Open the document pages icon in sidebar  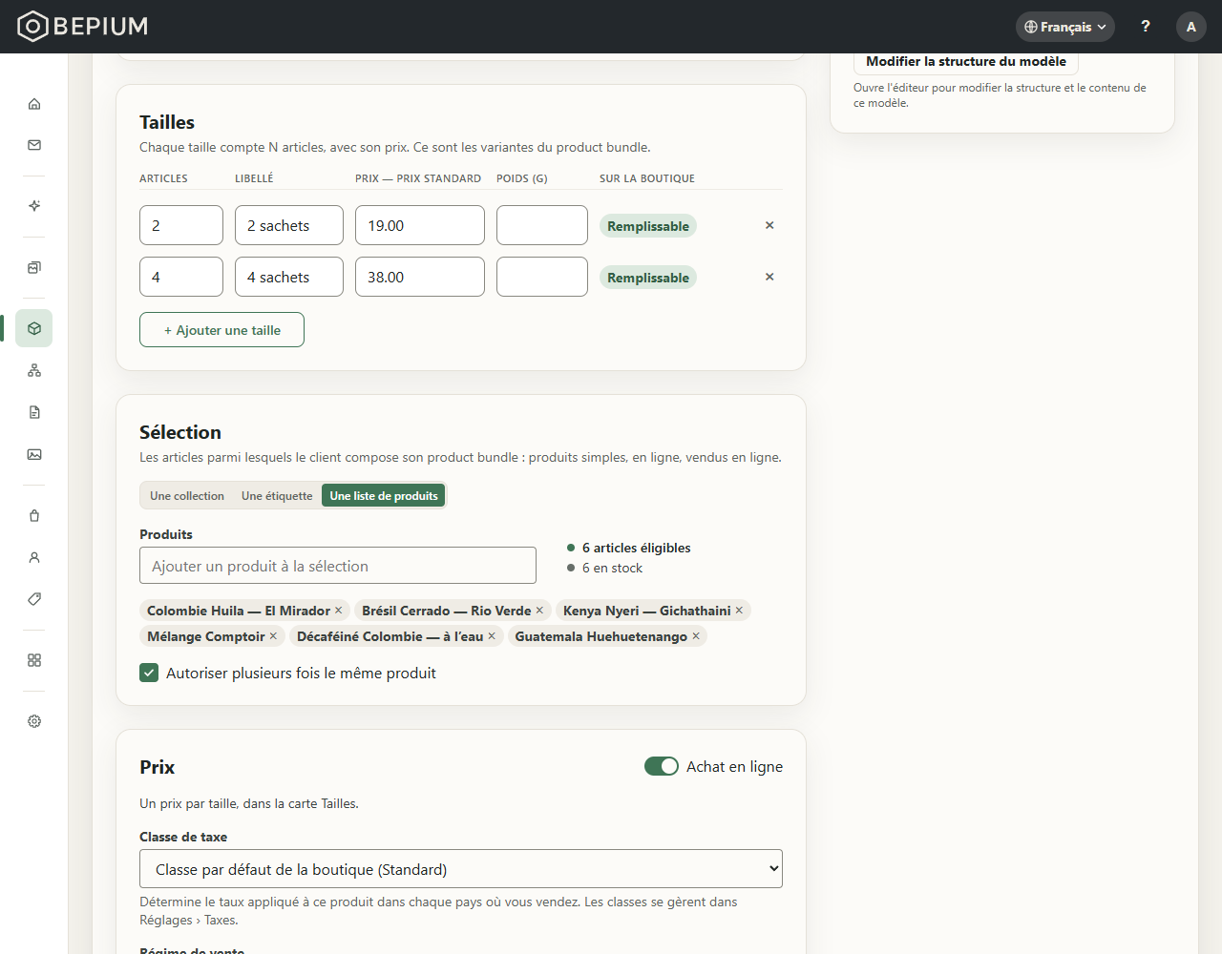(34, 412)
